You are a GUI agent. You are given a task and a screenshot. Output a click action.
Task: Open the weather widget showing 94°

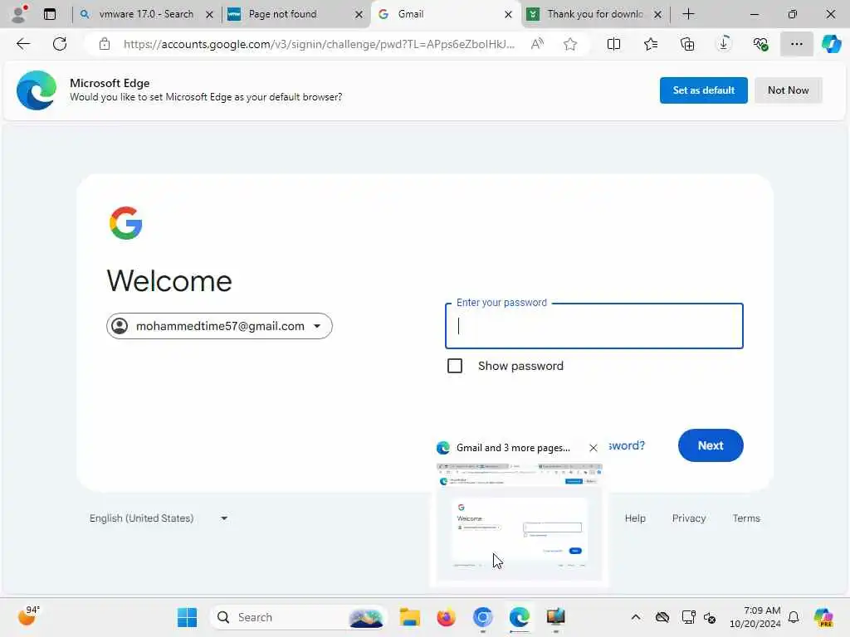click(27, 616)
